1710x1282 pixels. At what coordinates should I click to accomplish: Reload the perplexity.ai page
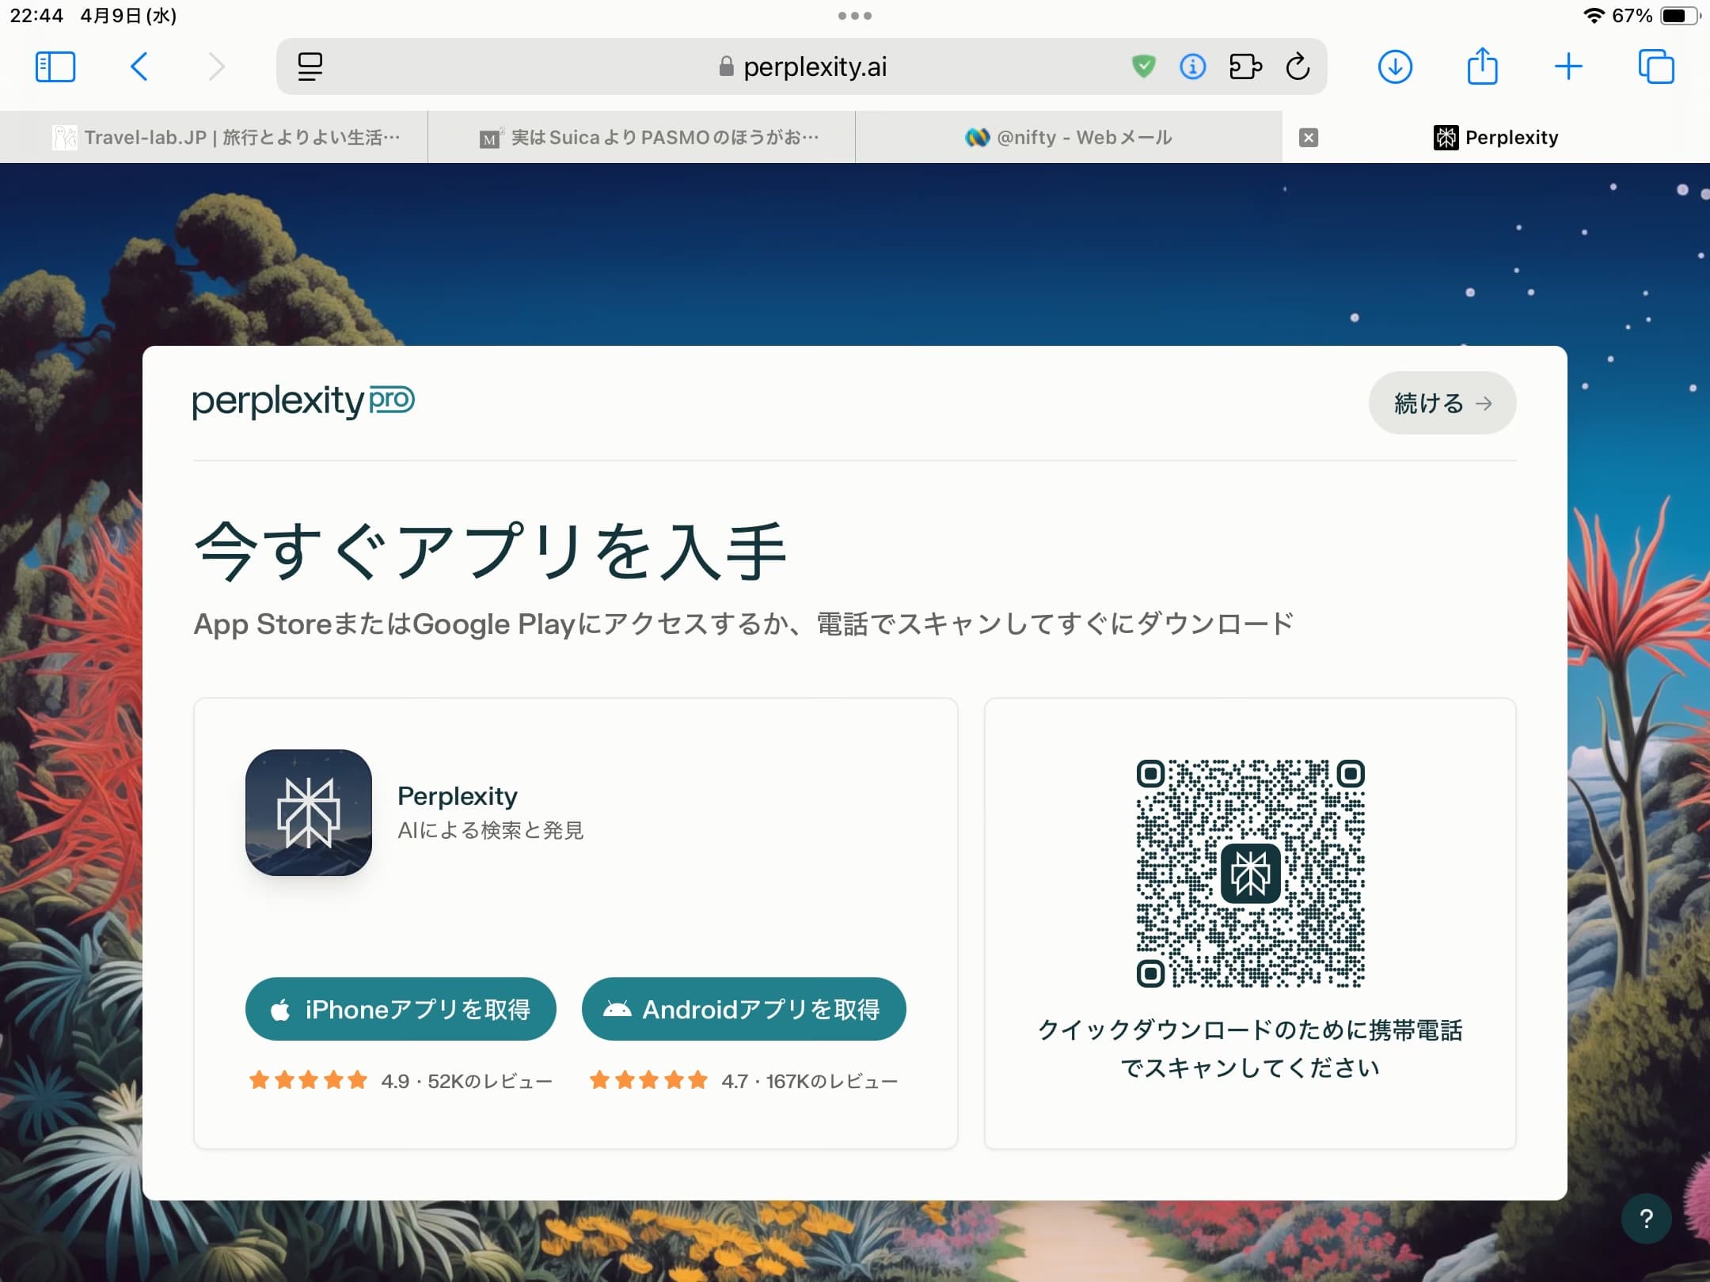(x=1298, y=66)
